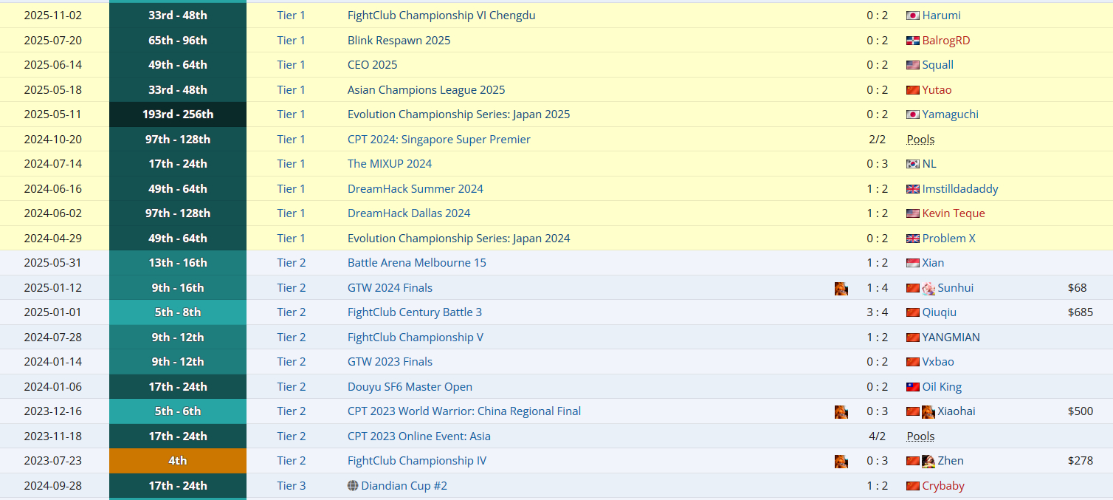This screenshot has height=500, width=1113.
Task: Open The MIXUP 2024 link
Action: pyautogui.click(x=390, y=164)
